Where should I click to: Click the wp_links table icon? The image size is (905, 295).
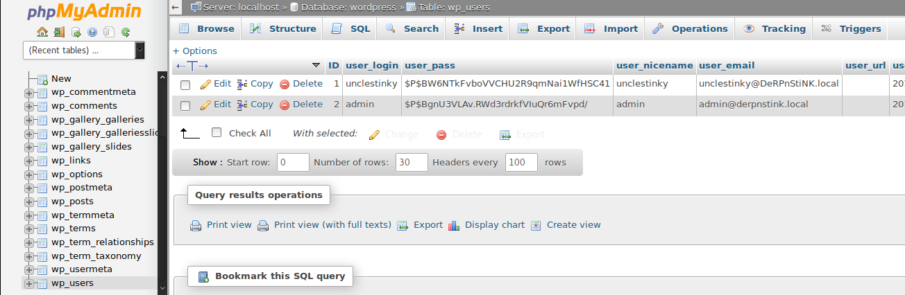tap(42, 161)
